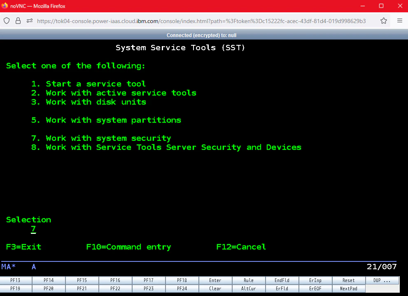Click the MA* status indicator
The height and width of the screenshot is (296, 408).
click(9, 267)
